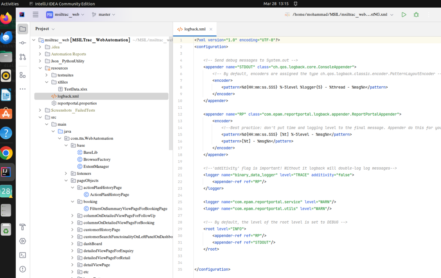
Task: Open the Pull Requests sidebar icon
Action: pos(23,56)
